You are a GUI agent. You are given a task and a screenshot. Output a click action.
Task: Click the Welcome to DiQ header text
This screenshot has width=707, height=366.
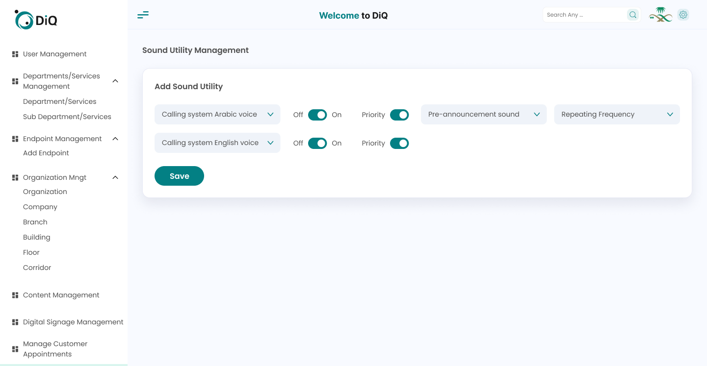click(353, 16)
